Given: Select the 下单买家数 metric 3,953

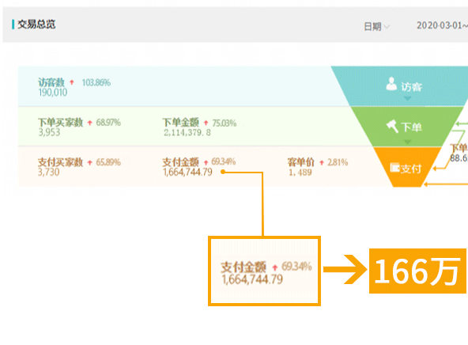Looking at the screenshot, I should click(49, 132).
